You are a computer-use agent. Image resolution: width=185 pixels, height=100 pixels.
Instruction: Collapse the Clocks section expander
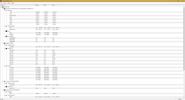point(5,66)
